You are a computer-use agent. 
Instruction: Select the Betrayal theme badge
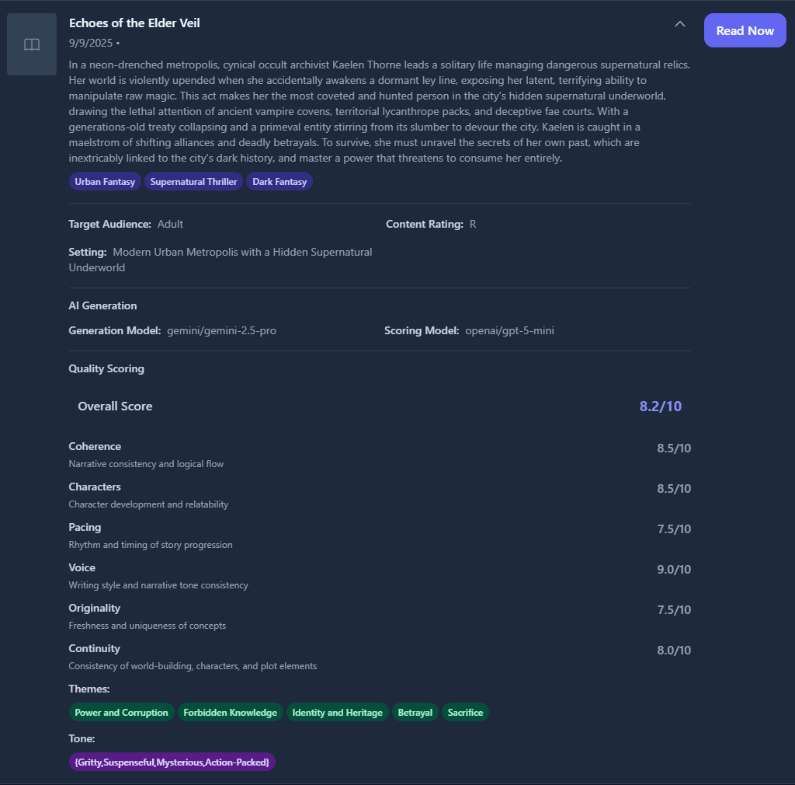pyautogui.click(x=415, y=712)
